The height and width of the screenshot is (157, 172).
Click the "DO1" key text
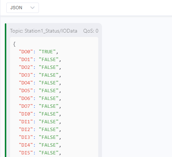coord(26,60)
